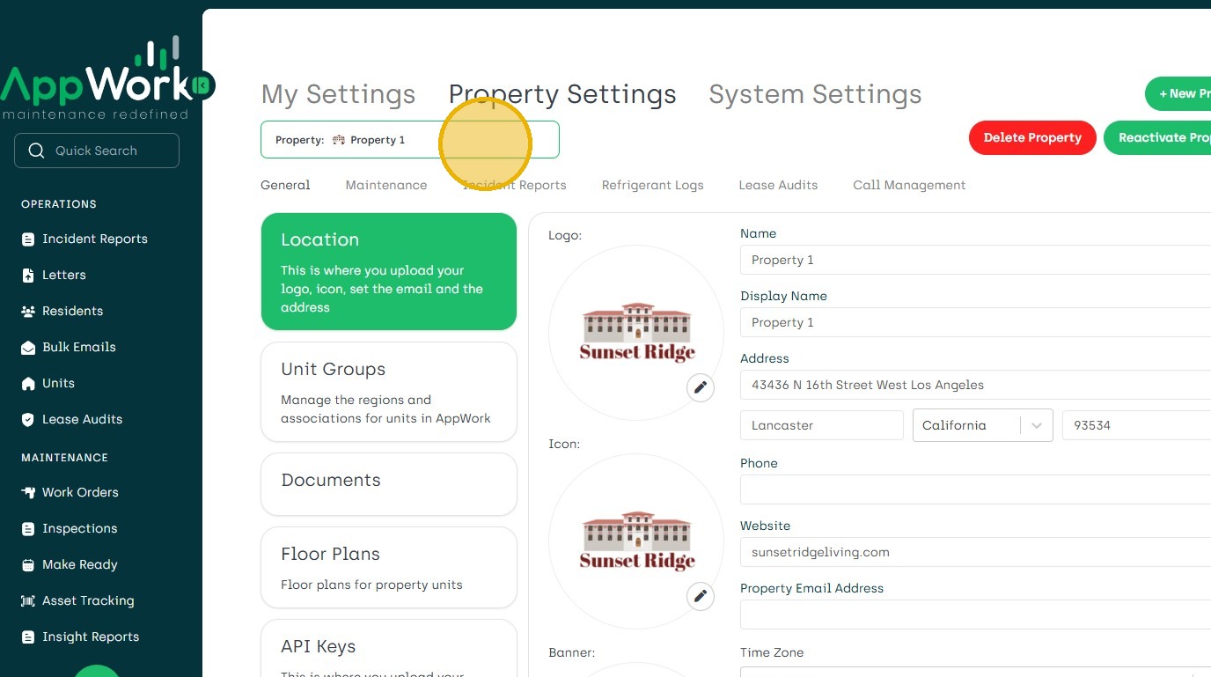Select the Floor Plans settings card

click(389, 567)
